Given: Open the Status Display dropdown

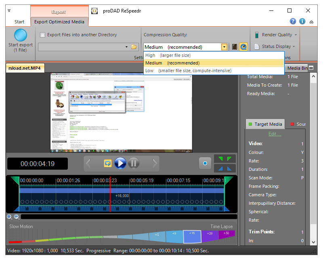Looking at the screenshot, I should pyautogui.click(x=275, y=46).
